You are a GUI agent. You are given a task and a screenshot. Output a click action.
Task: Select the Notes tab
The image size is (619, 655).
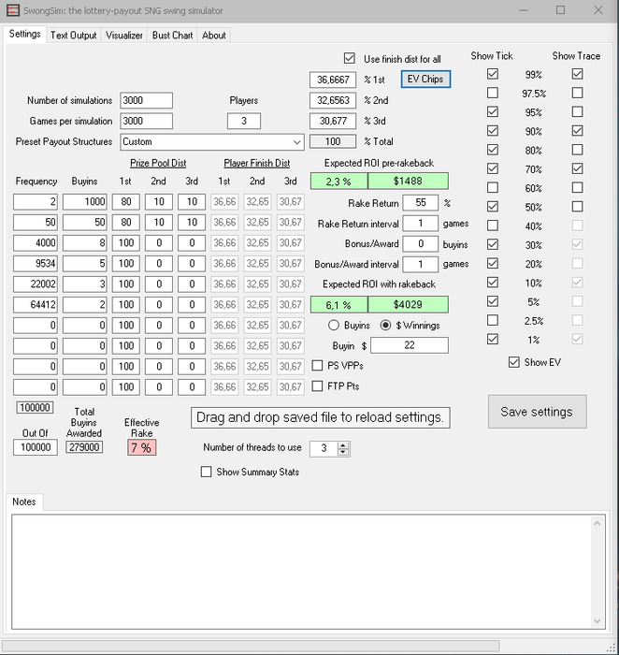[24, 502]
